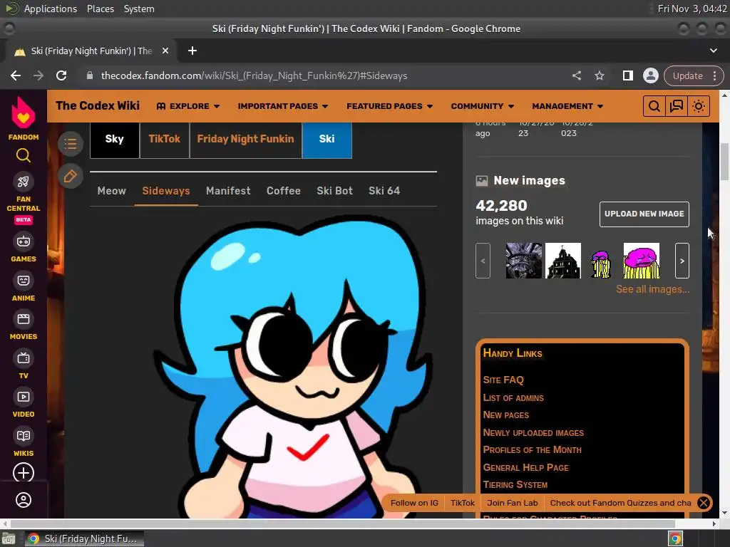Screen dimensions: 730x547
Task: Expand the Explore dropdown menu
Action: 188,106
